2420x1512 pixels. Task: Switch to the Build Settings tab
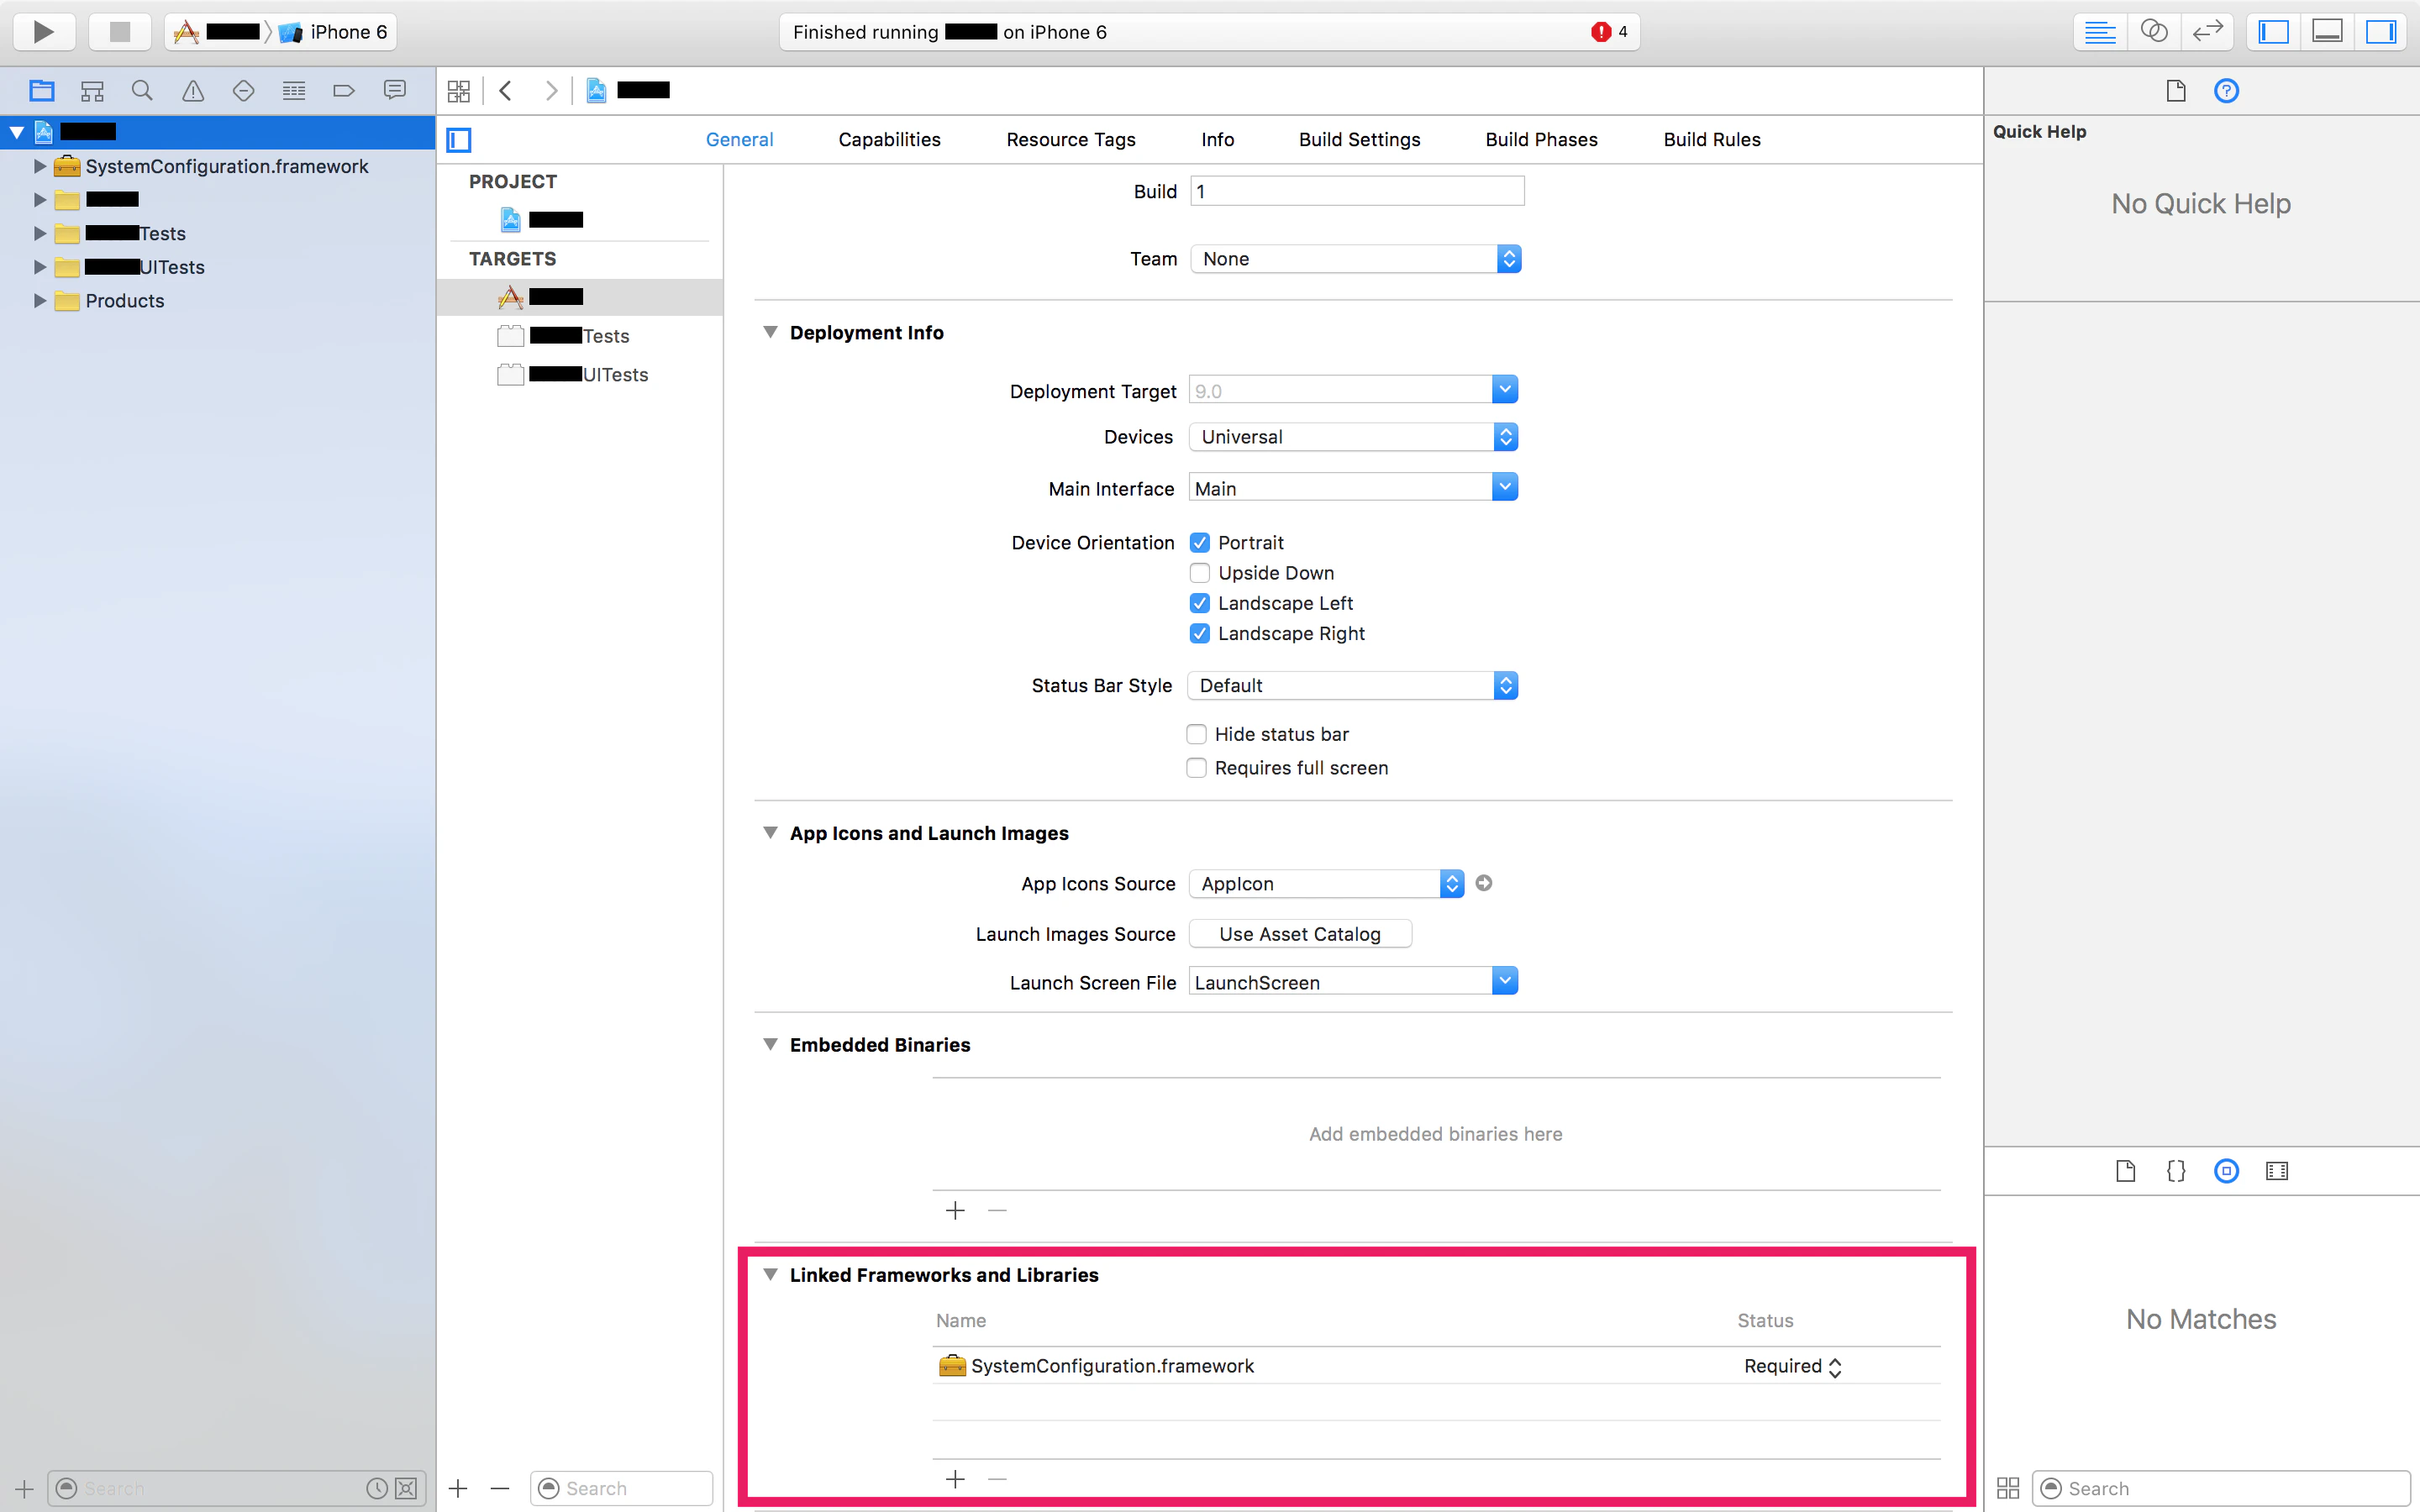click(1359, 140)
